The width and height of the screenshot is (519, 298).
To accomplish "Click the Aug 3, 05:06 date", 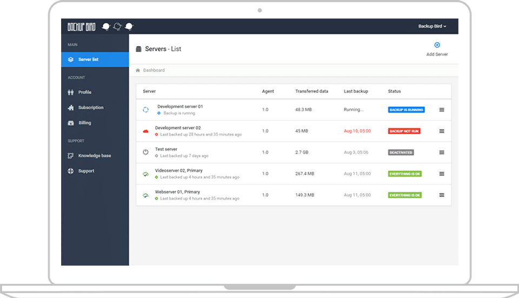I will 356,153.
